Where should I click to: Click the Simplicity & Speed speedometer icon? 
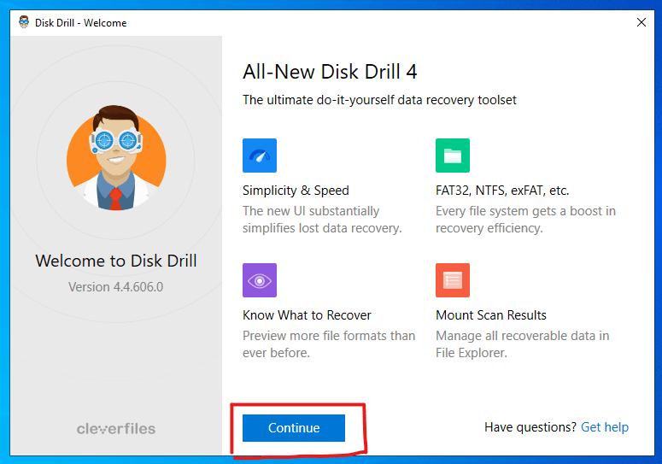(259, 156)
